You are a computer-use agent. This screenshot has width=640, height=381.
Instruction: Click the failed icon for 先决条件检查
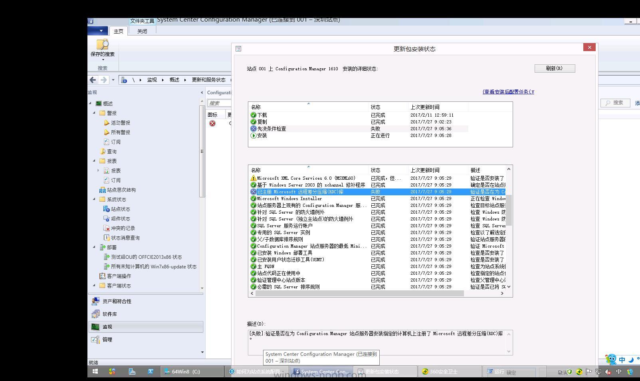[x=253, y=129]
